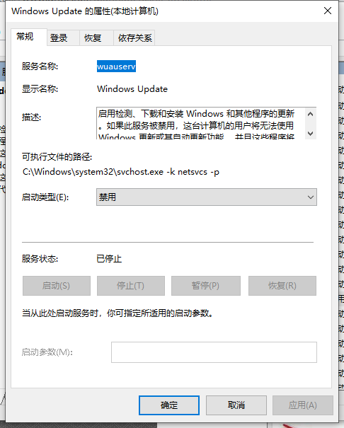Expand the 启动类型 dropdown list

(x=207, y=197)
